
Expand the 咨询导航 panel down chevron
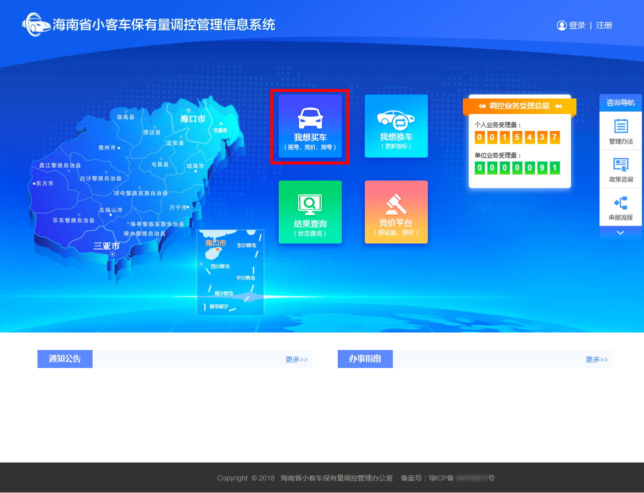[620, 233]
